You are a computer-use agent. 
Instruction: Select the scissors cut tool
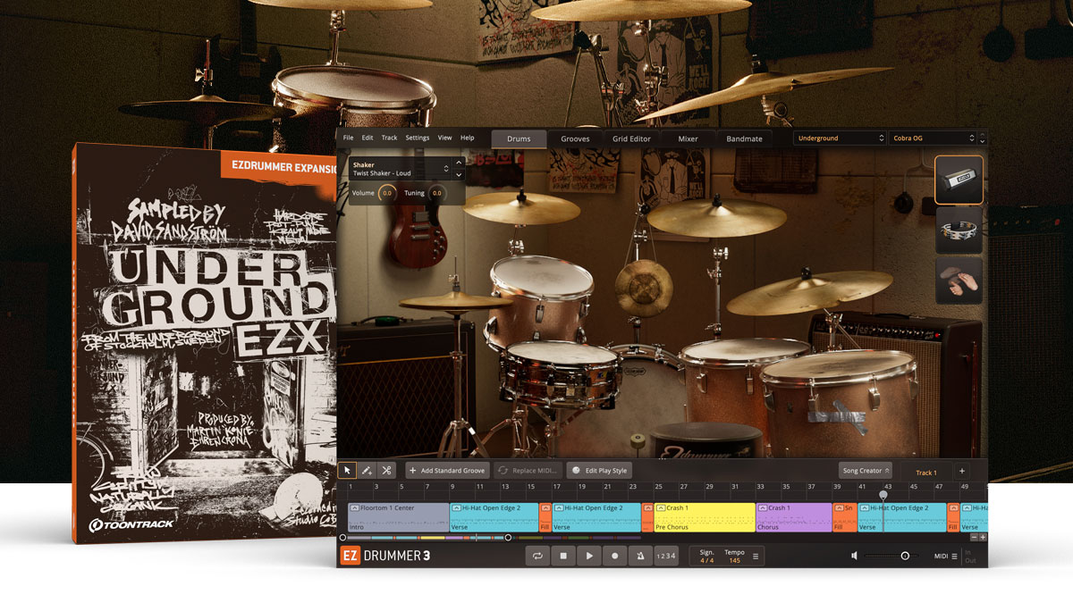coord(386,470)
